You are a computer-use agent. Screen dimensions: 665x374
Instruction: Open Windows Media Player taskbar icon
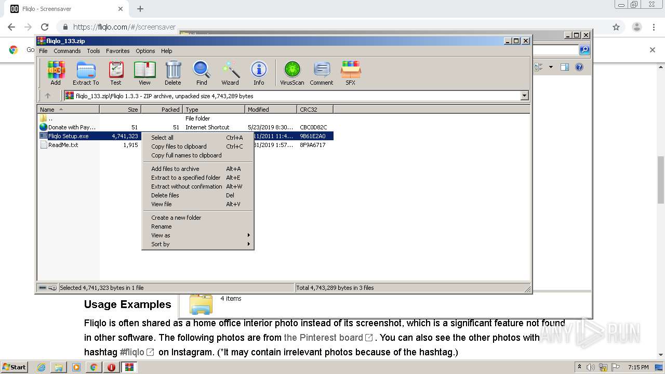[76, 367]
